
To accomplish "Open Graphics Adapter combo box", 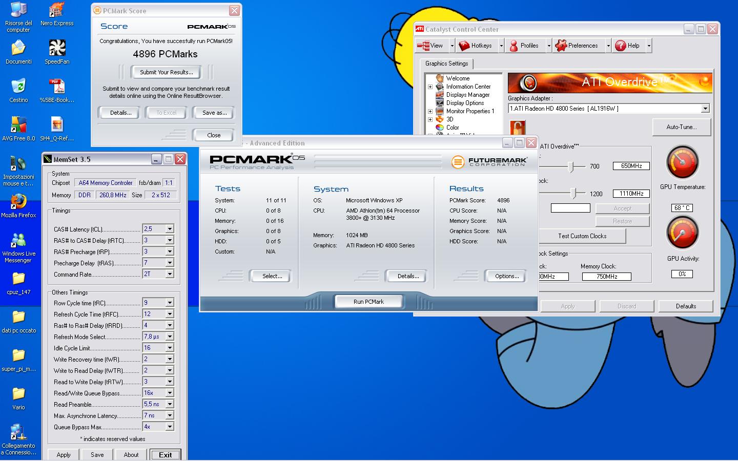I will (609, 109).
